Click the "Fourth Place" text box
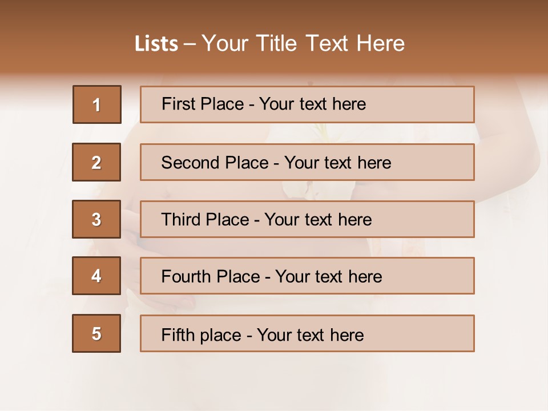This screenshot has height=411, width=548. (x=307, y=276)
